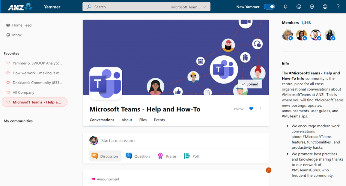Open the three-dot more options menu
This screenshot has width=346, height=186.
point(260,109)
